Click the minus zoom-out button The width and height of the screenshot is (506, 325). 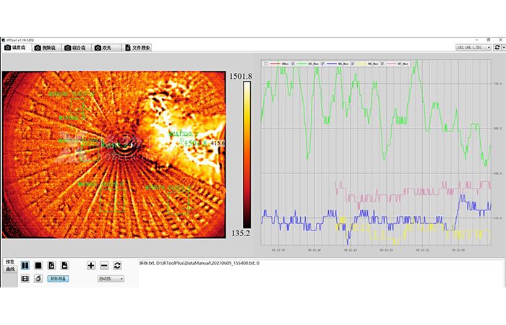coord(104,265)
